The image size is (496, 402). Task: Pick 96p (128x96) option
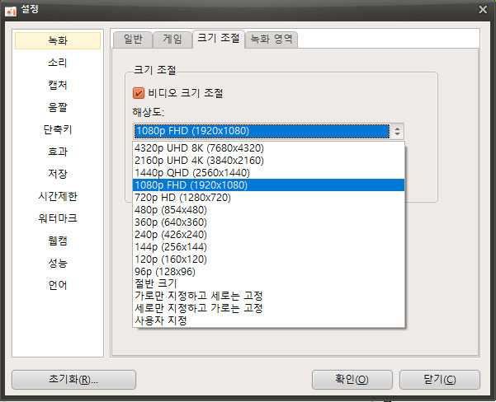pos(268,271)
